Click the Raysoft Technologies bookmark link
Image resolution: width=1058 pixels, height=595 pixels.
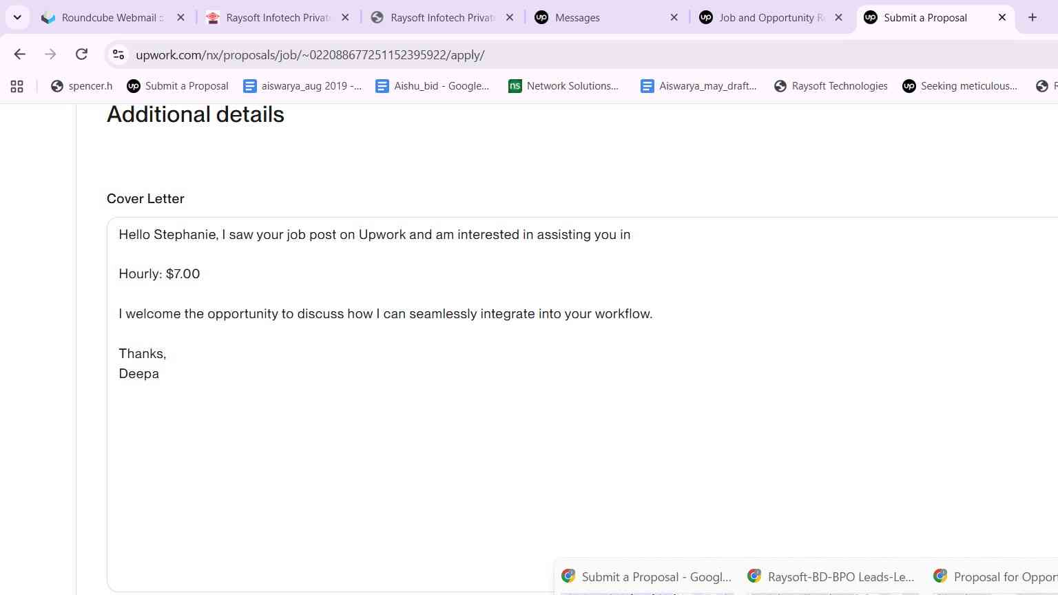tap(831, 86)
